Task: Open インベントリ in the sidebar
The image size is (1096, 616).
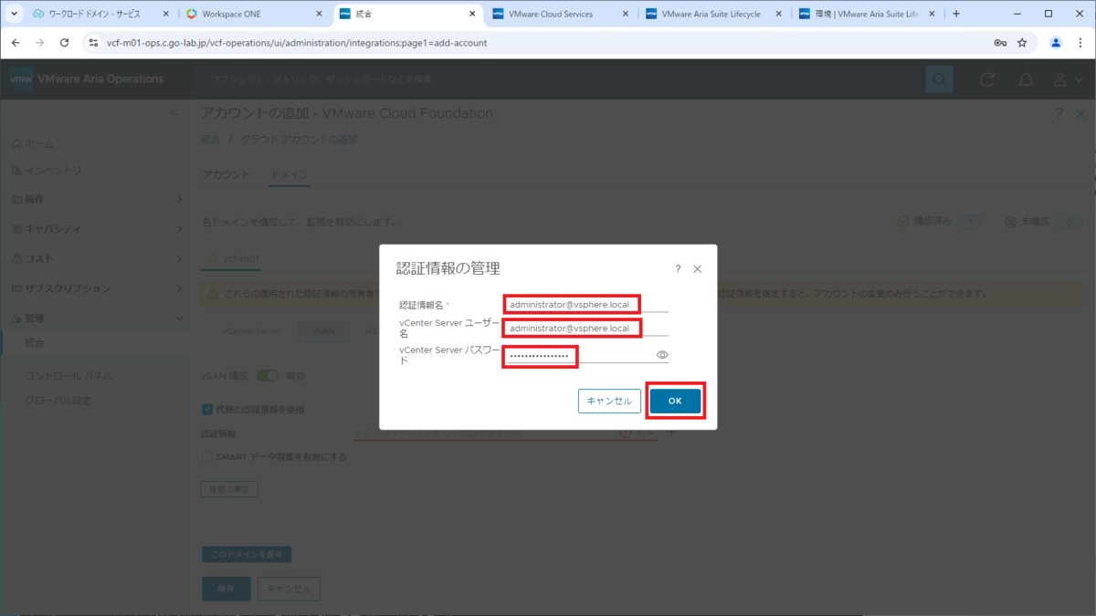Action: tap(47, 171)
